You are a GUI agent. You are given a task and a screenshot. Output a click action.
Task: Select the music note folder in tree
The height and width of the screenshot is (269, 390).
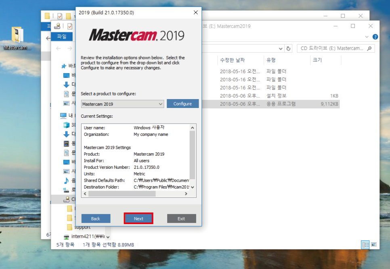(66, 180)
